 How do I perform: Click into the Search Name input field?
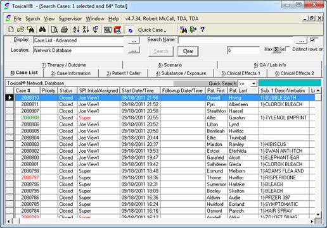pyautogui.click(x=236, y=40)
